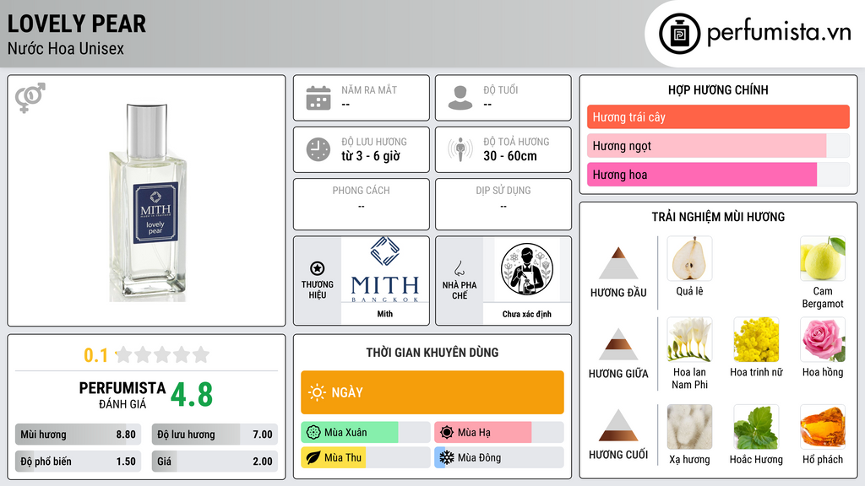Click the Trải nghiệm mùi hương heading
The width and height of the screenshot is (865, 486).
(718, 217)
